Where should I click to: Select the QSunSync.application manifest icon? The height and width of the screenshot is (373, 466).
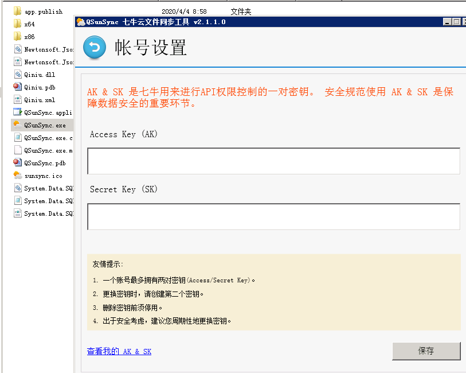(18, 112)
